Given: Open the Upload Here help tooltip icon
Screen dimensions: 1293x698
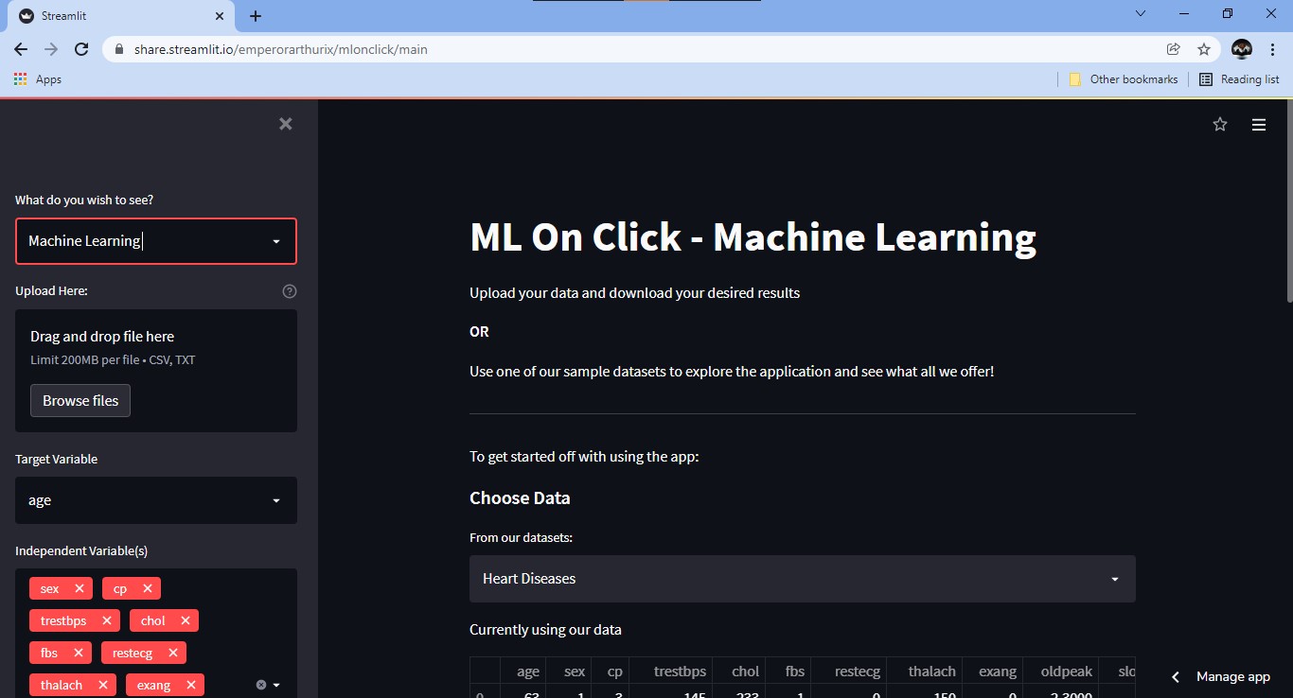Looking at the screenshot, I should click(x=290, y=291).
